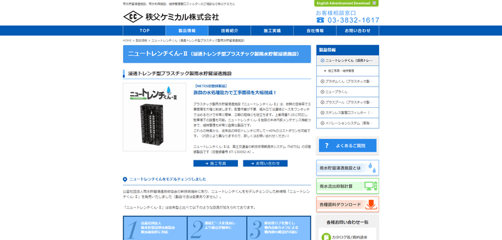Click the 【NETIS旧登録製品】 label
502x240 pixels.
click(210, 86)
